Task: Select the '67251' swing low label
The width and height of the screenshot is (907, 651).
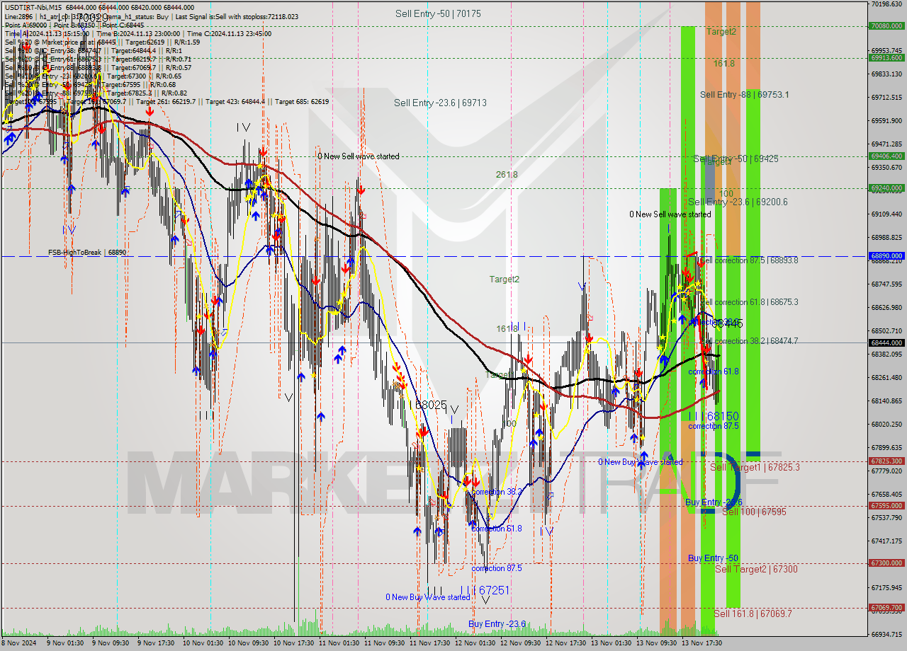Action: (494, 590)
